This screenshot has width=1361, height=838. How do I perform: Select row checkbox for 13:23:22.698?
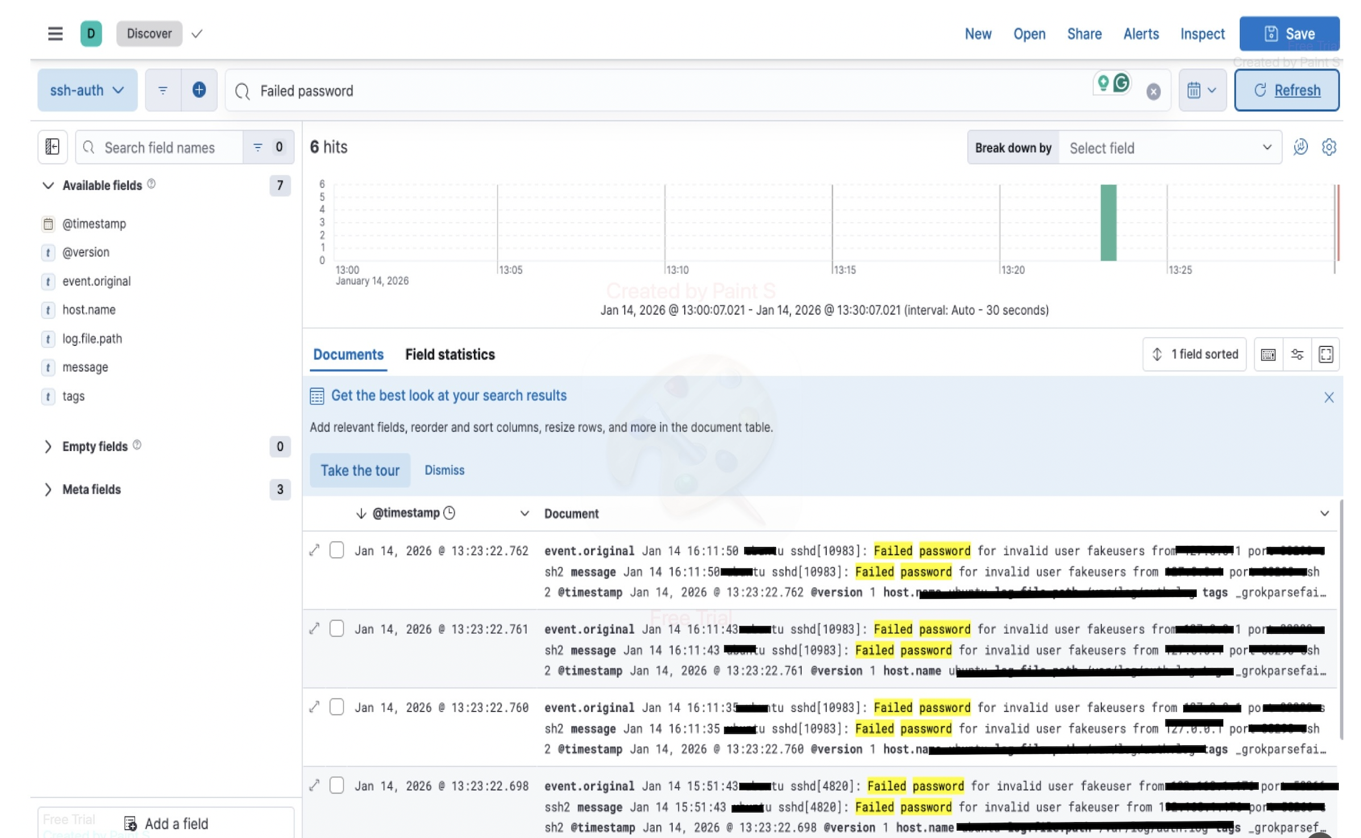(x=337, y=786)
